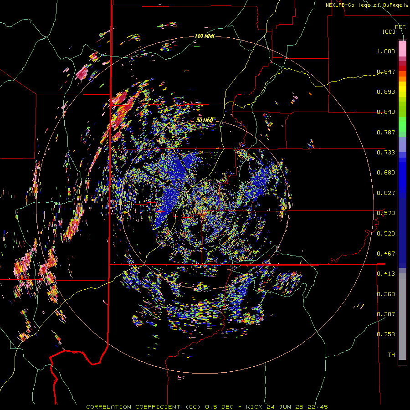Click the 0.840 color scale label
Viewport: 410px width, 410px height.
tap(386, 112)
